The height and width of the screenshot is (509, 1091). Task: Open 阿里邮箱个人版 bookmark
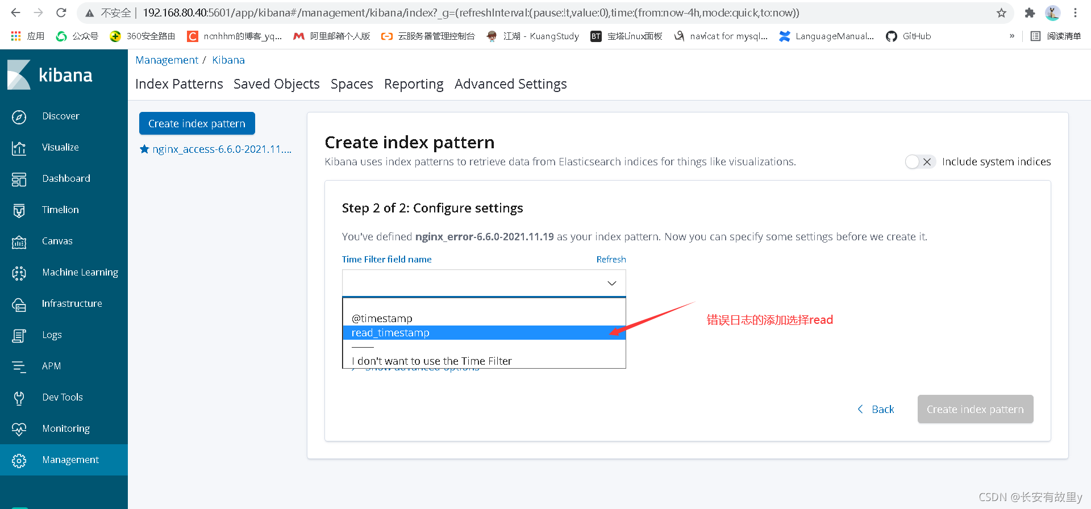pyautogui.click(x=332, y=36)
